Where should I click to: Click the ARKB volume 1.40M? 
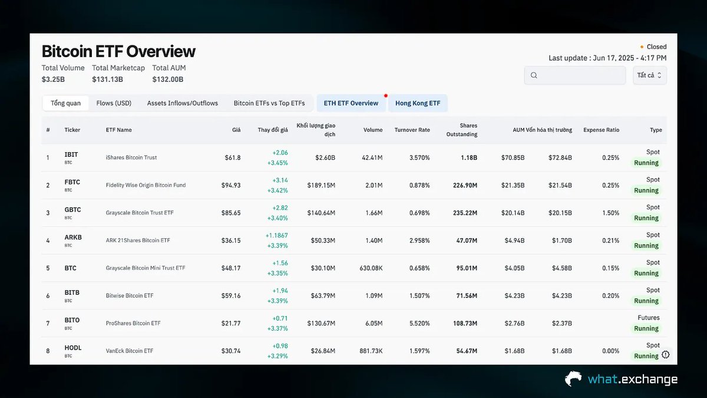pos(374,241)
